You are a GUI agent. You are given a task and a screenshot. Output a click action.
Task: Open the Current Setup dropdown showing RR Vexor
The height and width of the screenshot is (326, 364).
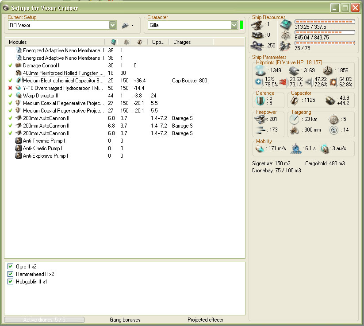[112, 25]
